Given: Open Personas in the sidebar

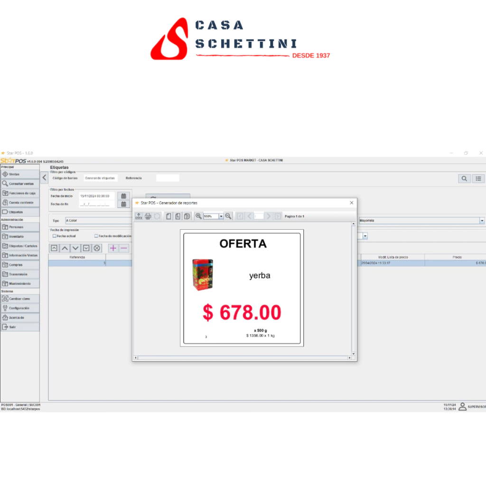Looking at the screenshot, I should 20,227.
